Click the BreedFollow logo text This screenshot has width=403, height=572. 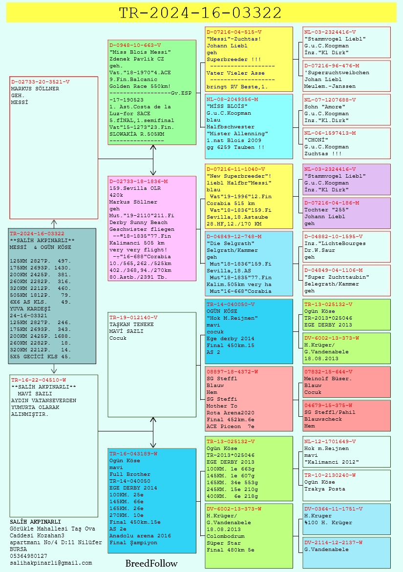(151, 563)
